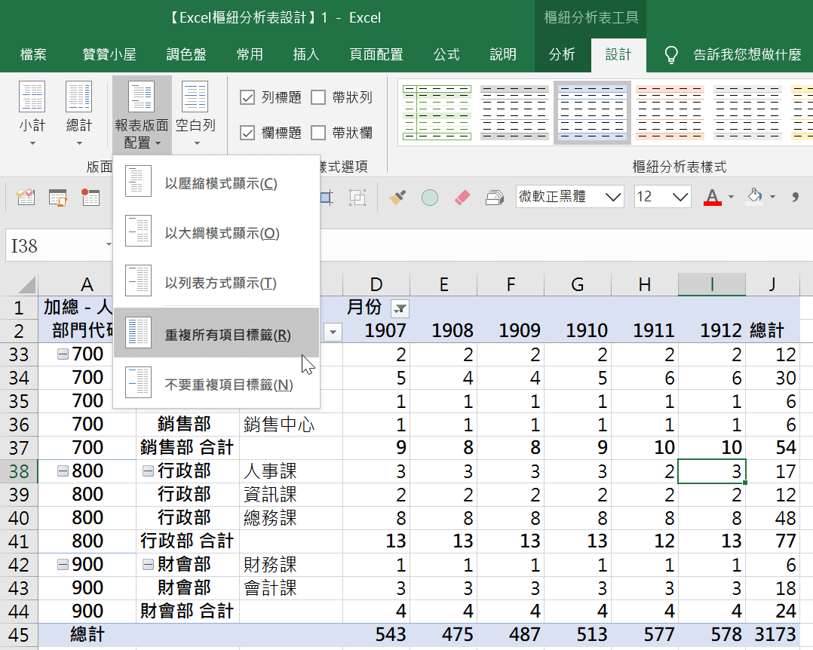Open the font size 12 dropdown
Image resolution: width=813 pixels, height=650 pixels.
click(x=680, y=197)
